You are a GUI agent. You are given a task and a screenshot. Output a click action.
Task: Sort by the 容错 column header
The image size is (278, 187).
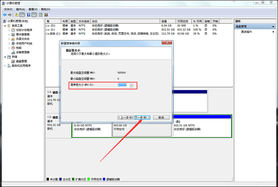(x=207, y=21)
